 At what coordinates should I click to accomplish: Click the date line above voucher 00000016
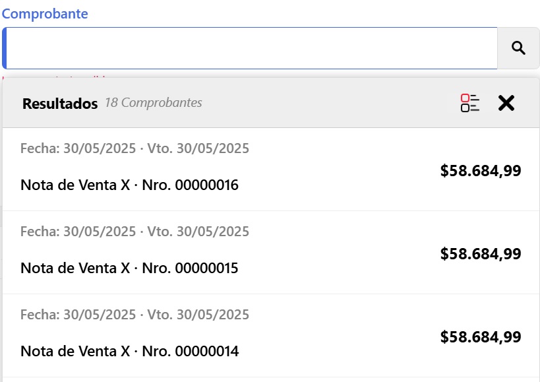pyautogui.click(x=135, y=148)
